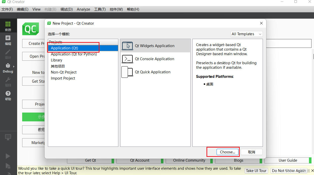Open the Qt Account link button
314x175 pixels.
point(140,160)
